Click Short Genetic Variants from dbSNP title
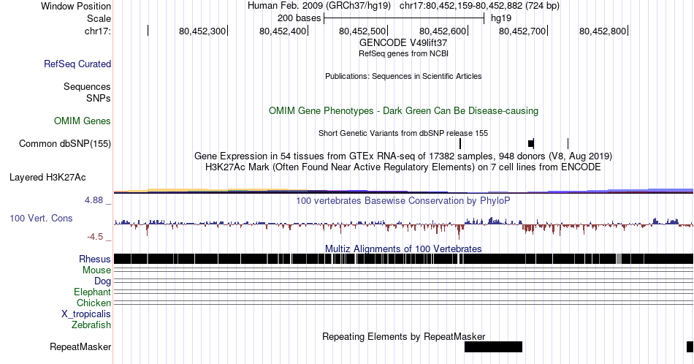The width and height of the screenshot is (694, 364). tap(403, 133)
